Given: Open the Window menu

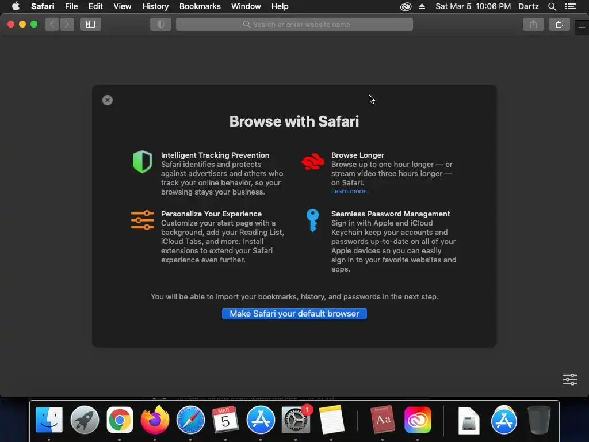Looking at the screenshot, I should pos(246,6).
